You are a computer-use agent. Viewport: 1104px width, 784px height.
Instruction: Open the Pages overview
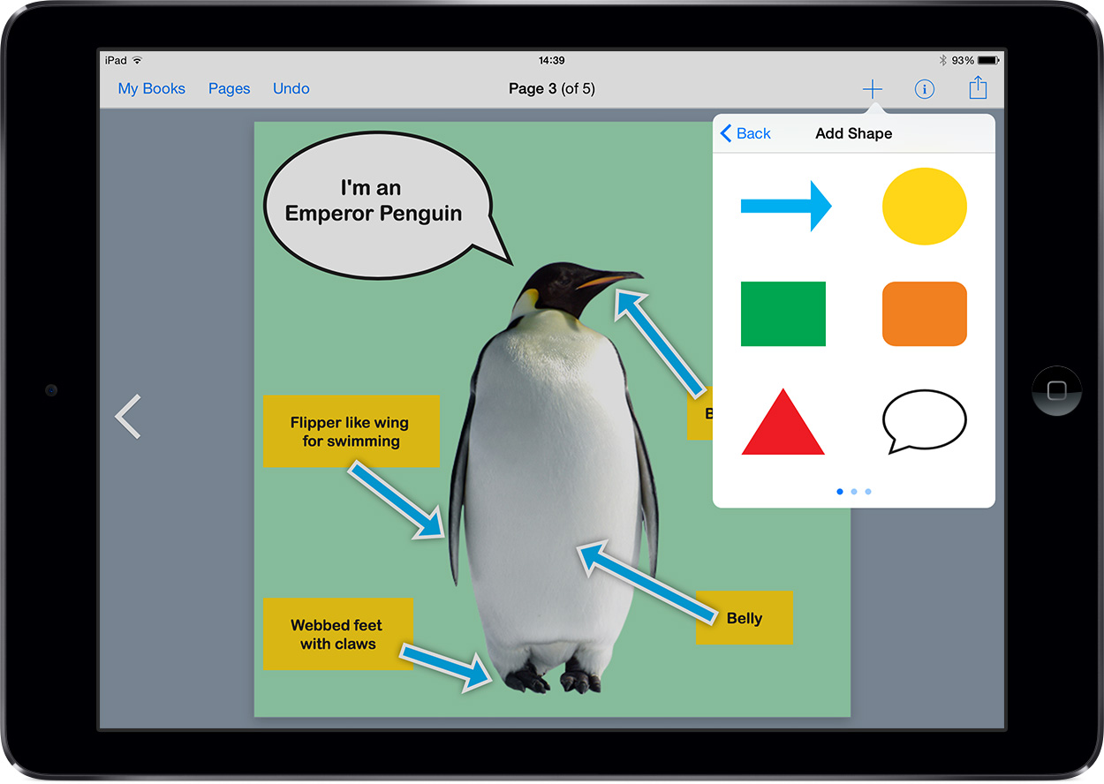point(229,88)
